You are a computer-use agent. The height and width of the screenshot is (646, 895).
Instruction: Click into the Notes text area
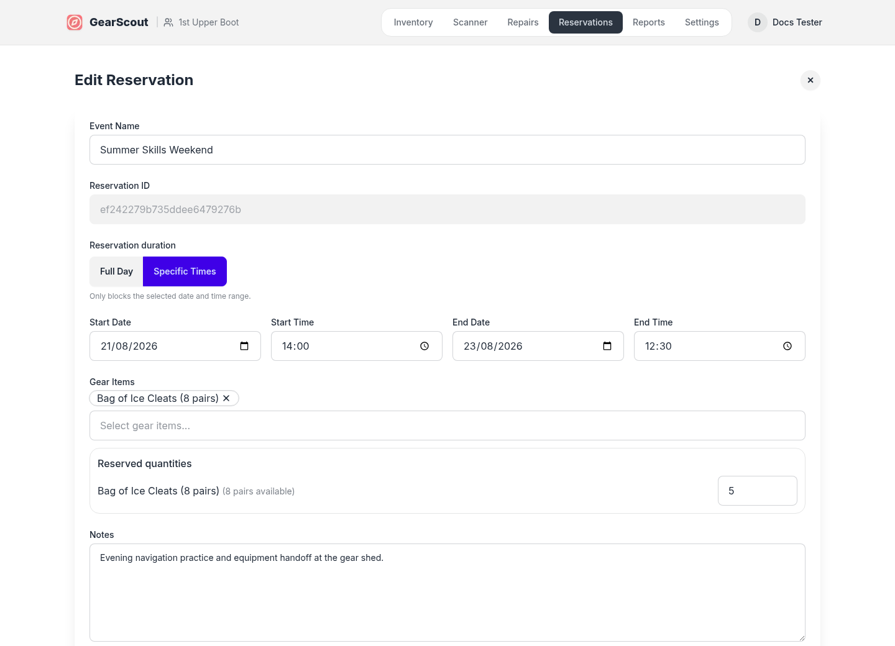tap(447, 593)
